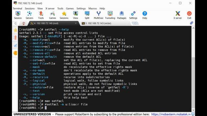Open the Settings menu in menu bar
This screenshot has height=116, width=207.
81,8
